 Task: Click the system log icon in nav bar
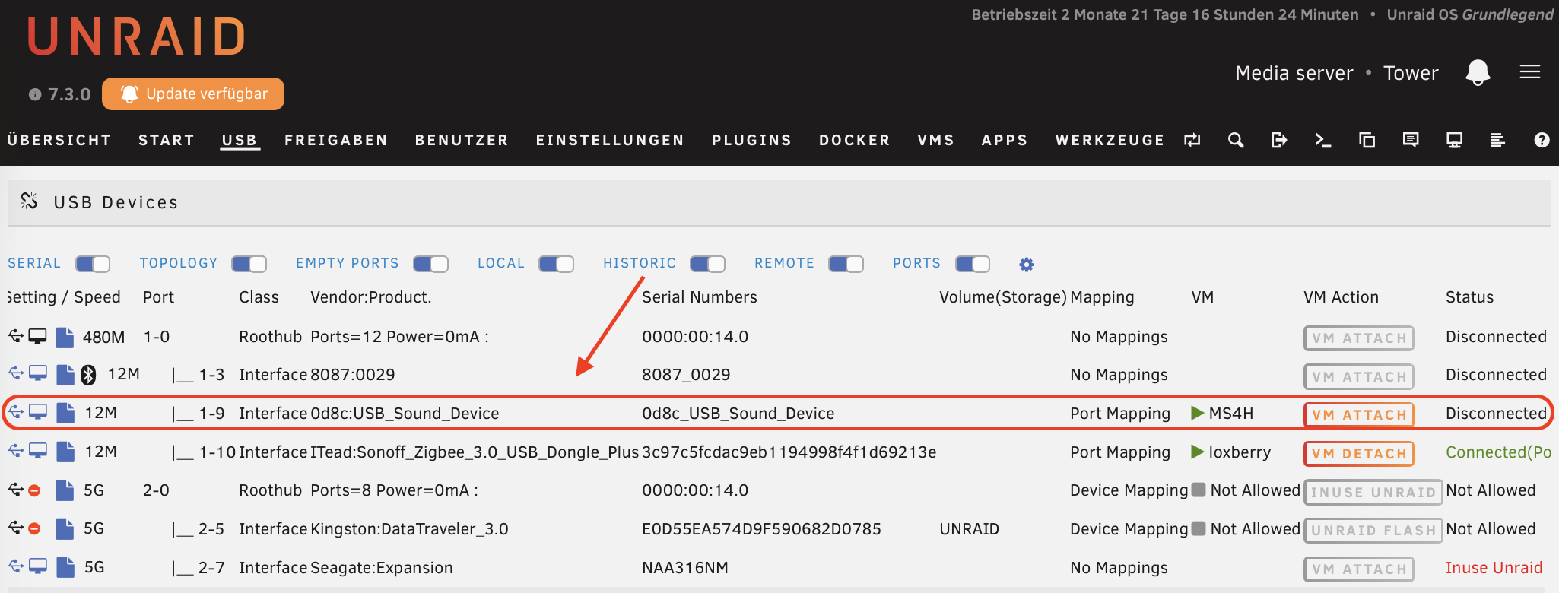pyautogui.click(x=1497, y=140)
